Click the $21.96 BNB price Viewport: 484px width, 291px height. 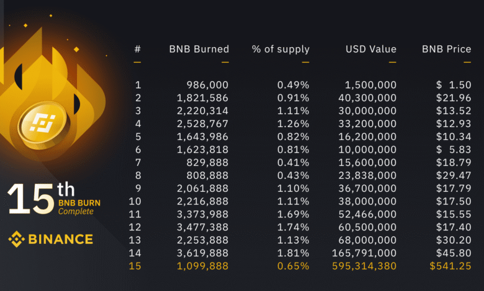coord(454,98)
